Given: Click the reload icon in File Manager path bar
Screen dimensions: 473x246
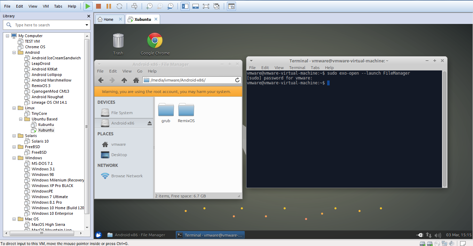Looking at the screenshot, I should click(237, 80).
